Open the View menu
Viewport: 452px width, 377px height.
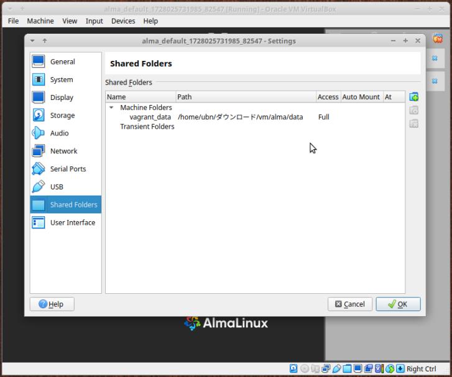click(70, 21)
